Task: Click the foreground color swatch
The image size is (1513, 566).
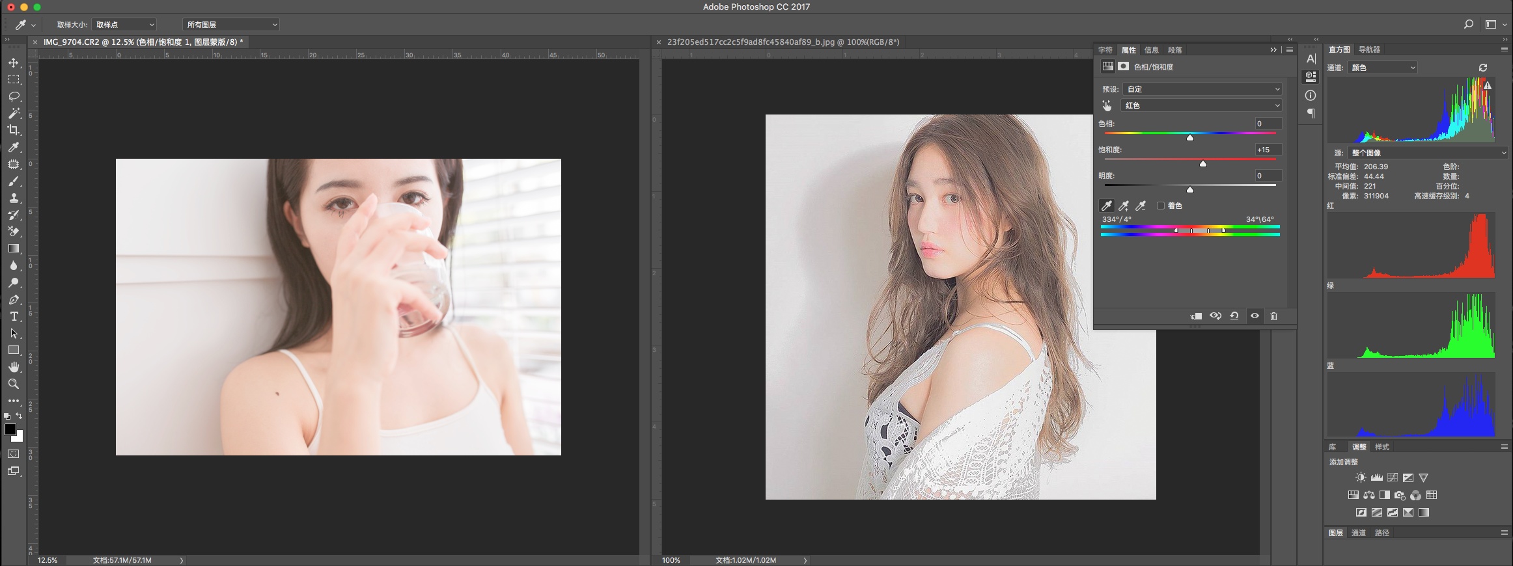Action: click(10, 429)
